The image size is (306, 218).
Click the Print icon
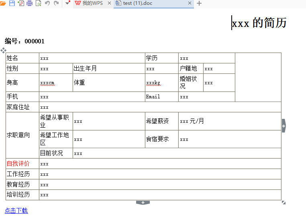click(x=29, y=3)
